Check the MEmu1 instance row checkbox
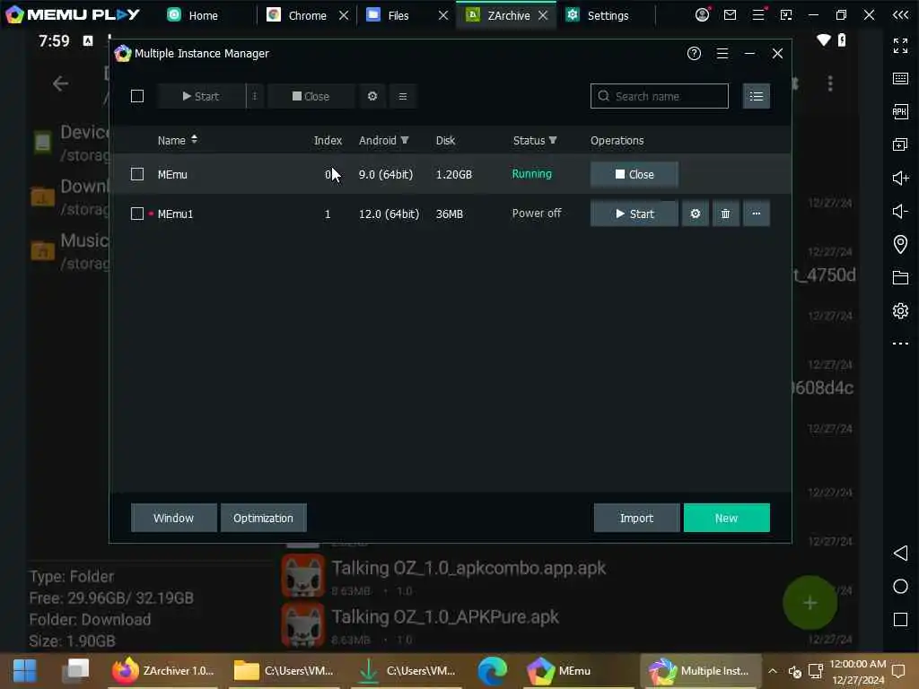 [x=137, y=214]
